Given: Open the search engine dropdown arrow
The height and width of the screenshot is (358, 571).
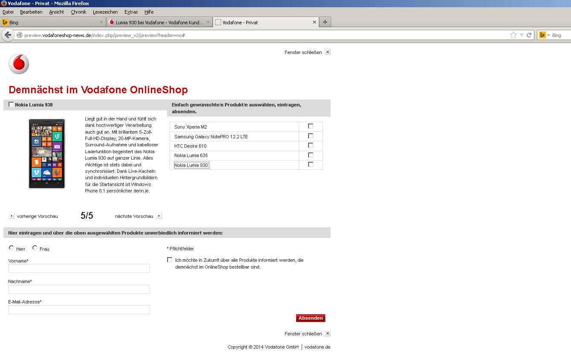Looking at the screenshot, I should [x=548, y=35].
